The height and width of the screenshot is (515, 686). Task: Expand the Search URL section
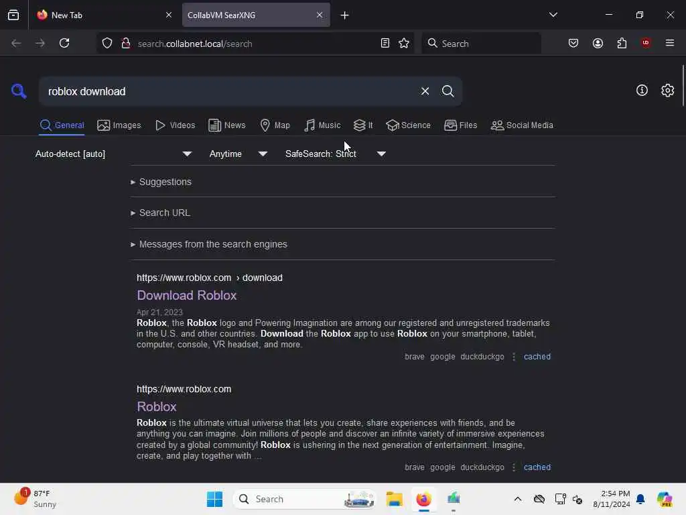pos(160,213)
